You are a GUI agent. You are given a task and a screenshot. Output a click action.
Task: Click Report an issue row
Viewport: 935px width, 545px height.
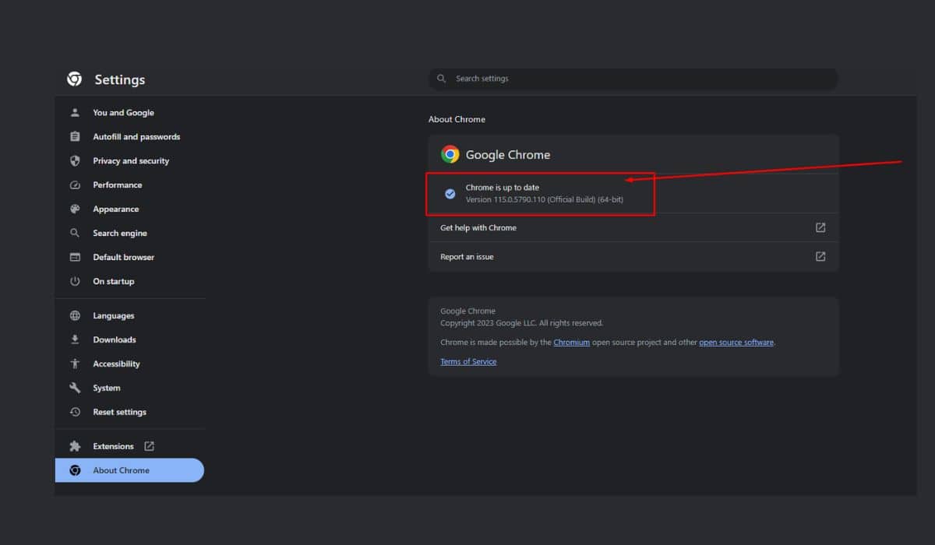[633, 257]
